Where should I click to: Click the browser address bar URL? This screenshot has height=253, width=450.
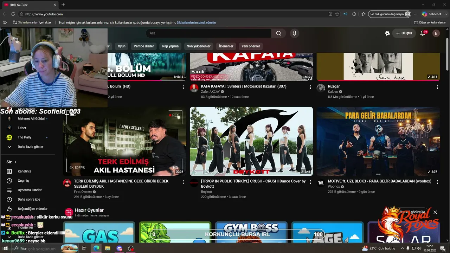[44, 14]
